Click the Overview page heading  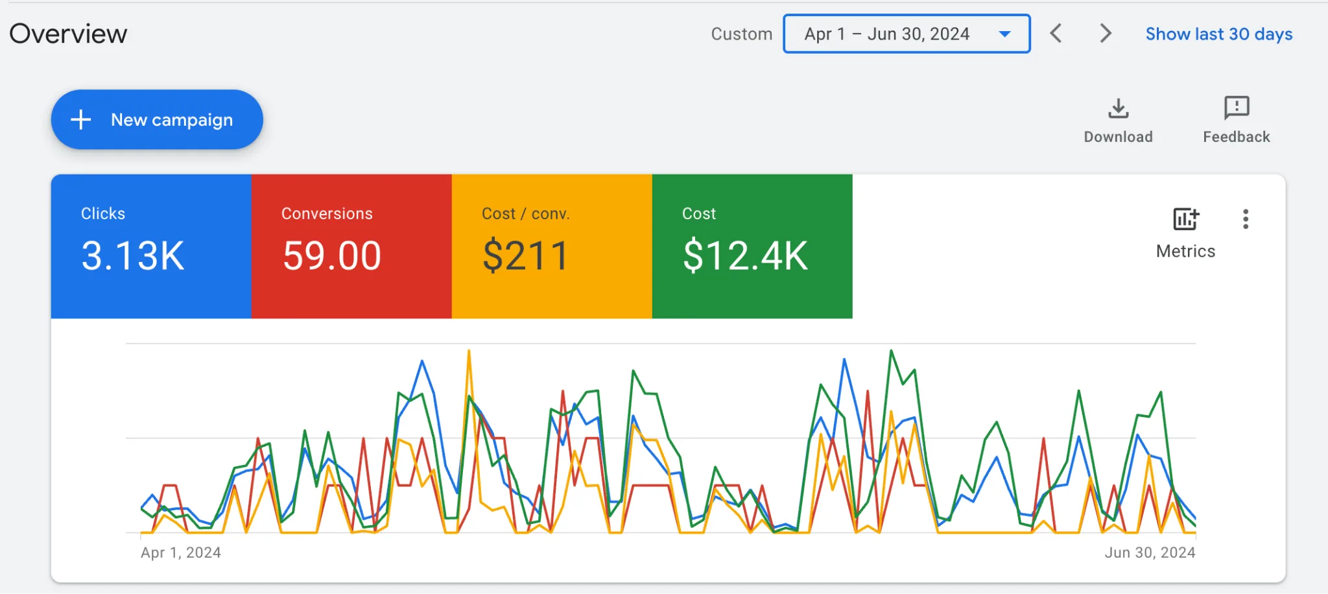68,34
